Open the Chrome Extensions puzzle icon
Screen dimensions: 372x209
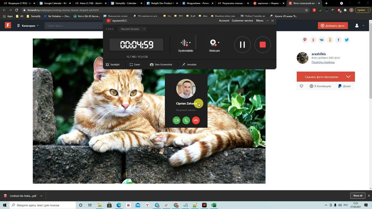tap(345, 10)
